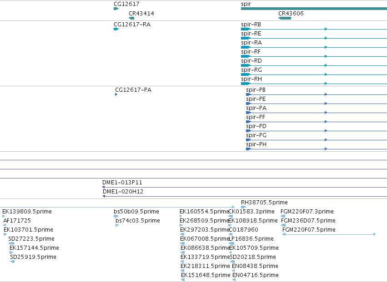Viewport: 387px width, 282px height.
Task: Select the EK151648.5prime EST label
Action: click(206, 276)
